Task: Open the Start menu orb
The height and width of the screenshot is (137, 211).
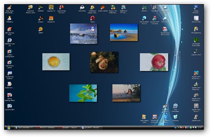Action: click(9, 128)
